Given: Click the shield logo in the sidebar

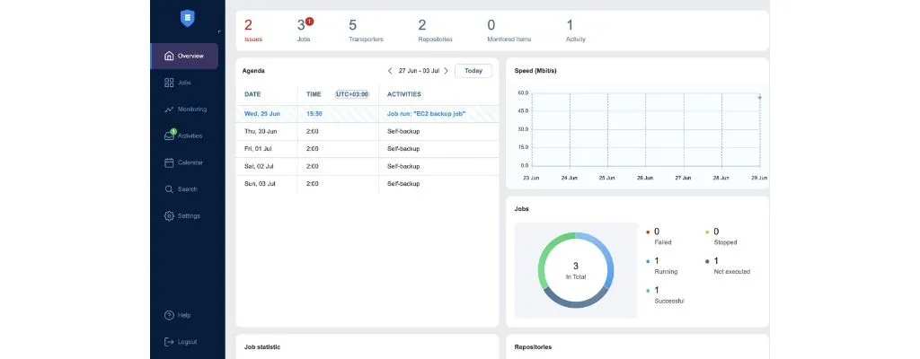Looking at the screenshot, I should click(x=187, y=17).
